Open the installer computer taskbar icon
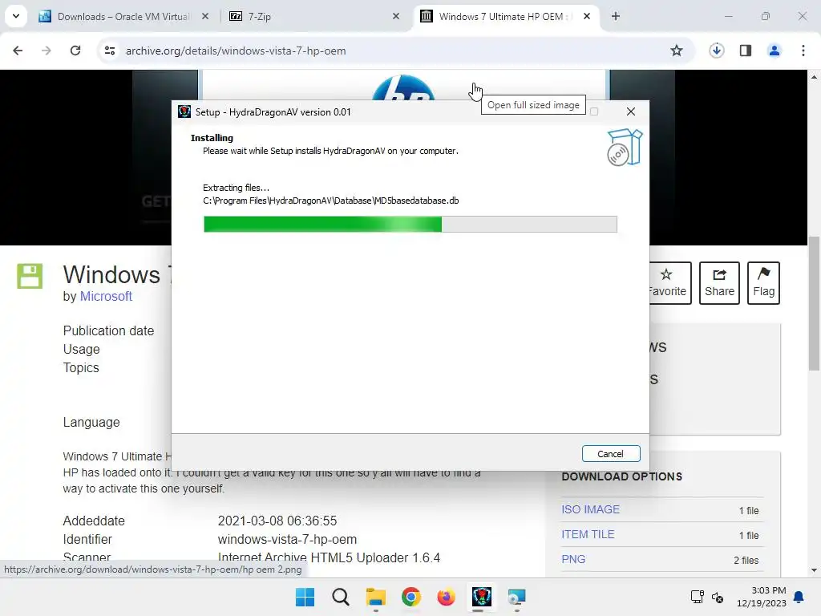The width and height of the screenshot is (821, 616). point(516,597)
